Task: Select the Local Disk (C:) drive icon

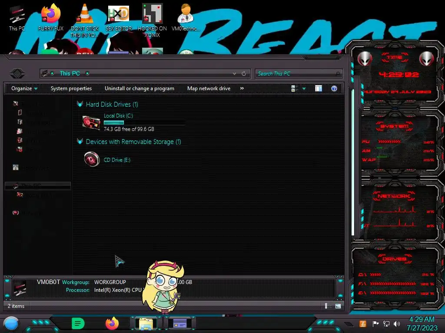Action: point(91,123)
